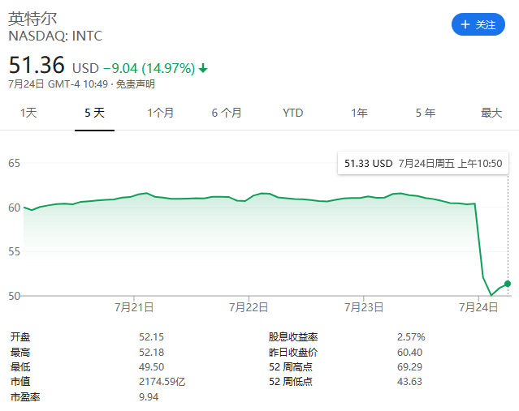Select the 1天 time range tab
Image resolution: width=519 pixels, height=411 pixels.
pos(28,113)
